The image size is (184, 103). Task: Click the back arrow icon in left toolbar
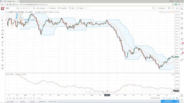(3, 37)
